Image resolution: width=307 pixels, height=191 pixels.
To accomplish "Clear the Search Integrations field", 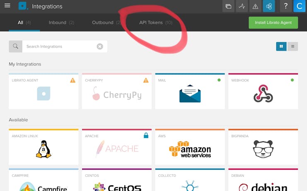I will pos(100,46).
